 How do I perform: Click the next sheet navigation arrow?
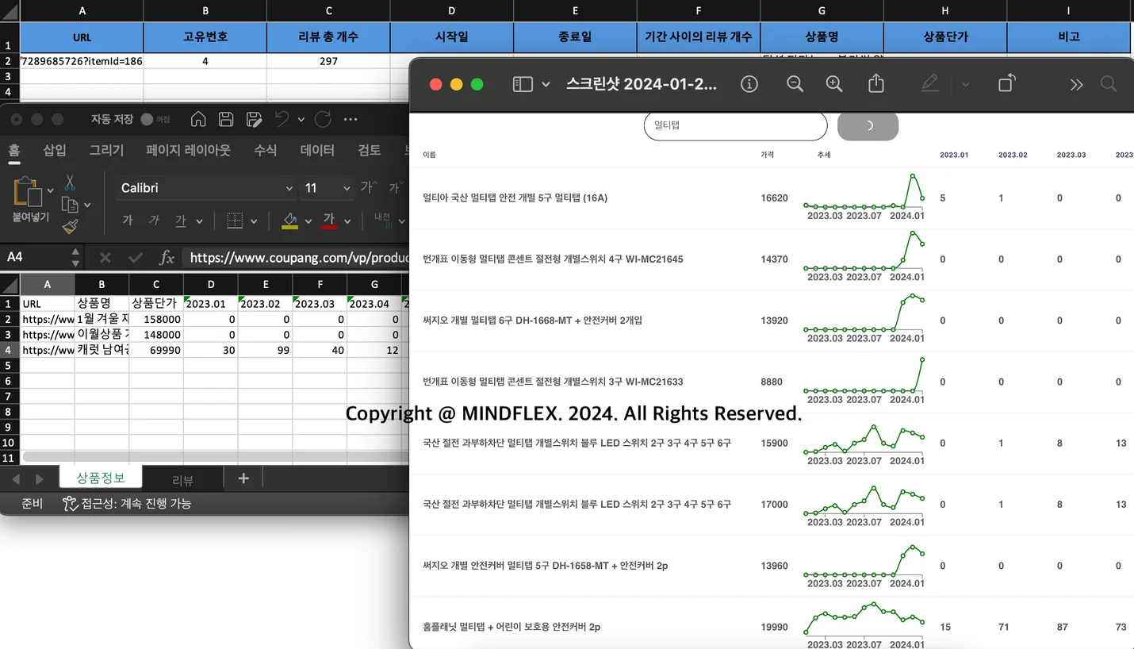[x=39, y=479]
